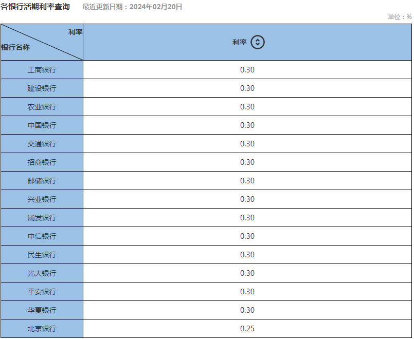The height and width of the screenshot is (339, 414).
Task: Select the 招商银行 row label
Action: click(42, 162)
